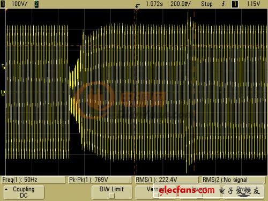268x201 pixels.
Task: Toggle the BW Limit checkbox
Action: coord(111,196)
